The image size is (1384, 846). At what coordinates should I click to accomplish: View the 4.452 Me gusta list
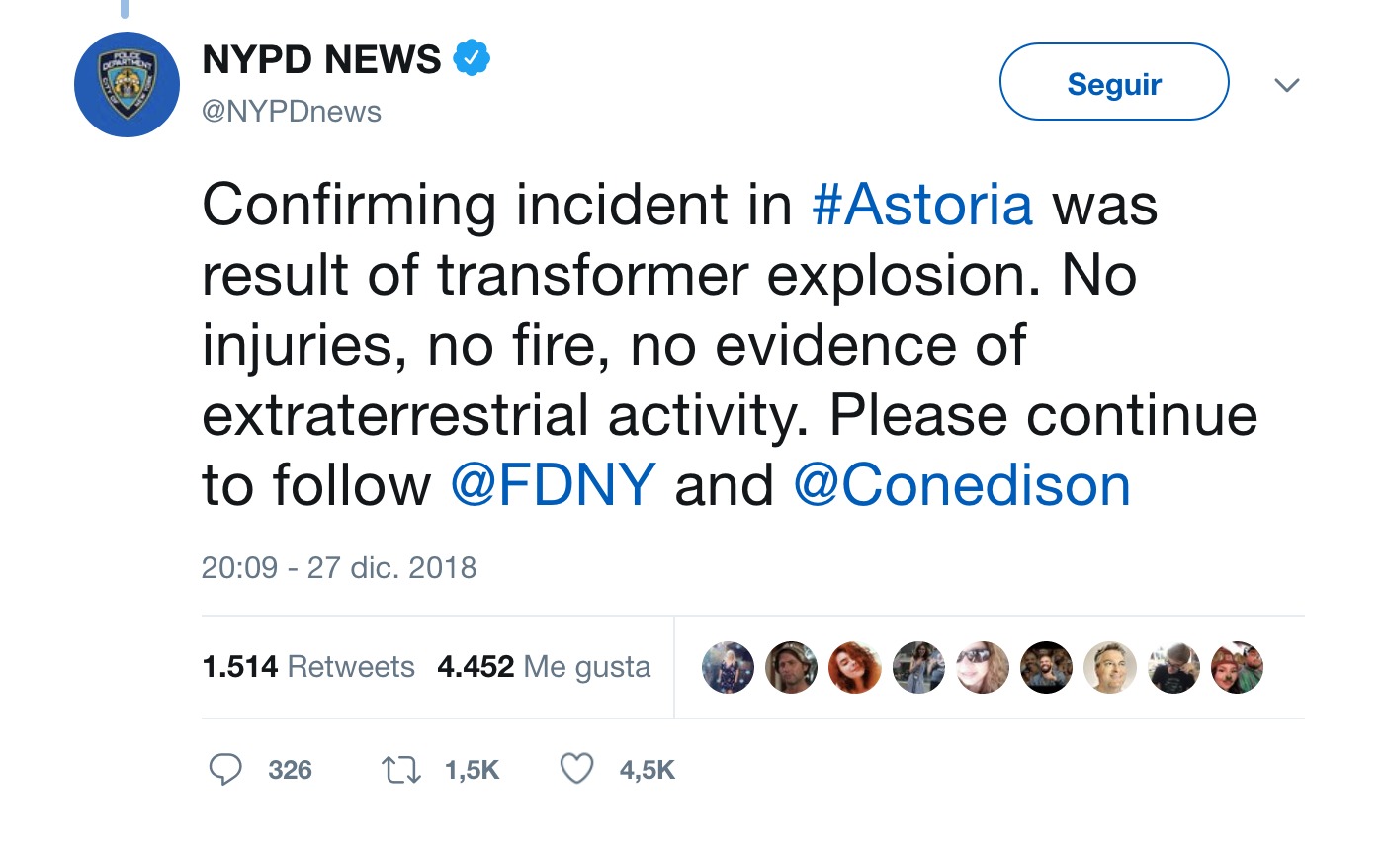[x=544, y=667]
